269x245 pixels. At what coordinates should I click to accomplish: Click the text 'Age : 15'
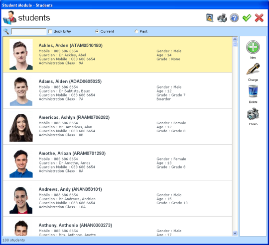[x=164, y=199]
